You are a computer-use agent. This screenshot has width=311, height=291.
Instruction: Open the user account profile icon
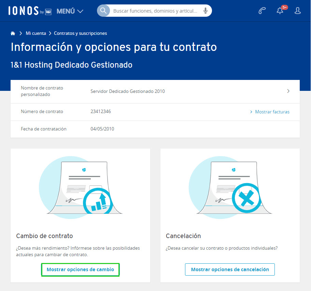(297, 11)
